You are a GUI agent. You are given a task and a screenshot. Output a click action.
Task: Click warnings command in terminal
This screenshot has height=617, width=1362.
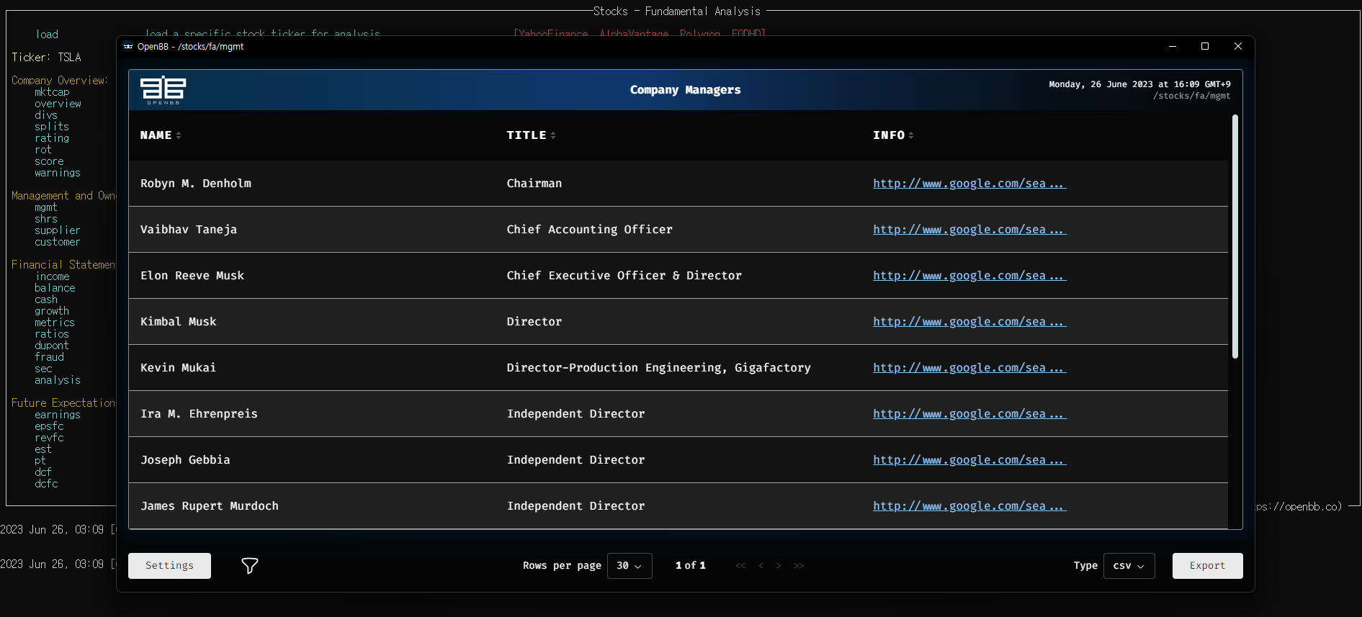58,173
